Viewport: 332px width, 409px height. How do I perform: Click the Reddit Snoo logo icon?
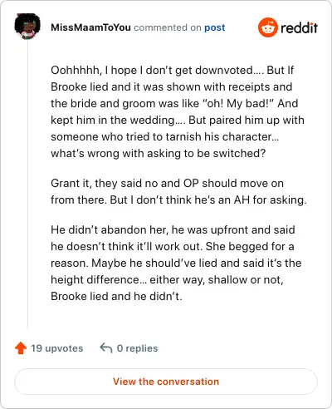pyautogui.click(x=267, y=27)
